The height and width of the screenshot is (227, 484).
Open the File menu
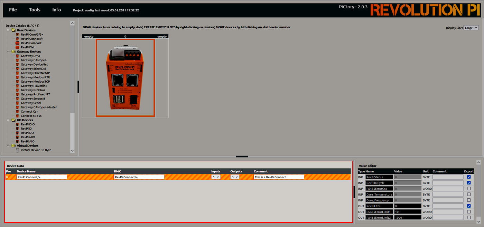coord(13,10)
